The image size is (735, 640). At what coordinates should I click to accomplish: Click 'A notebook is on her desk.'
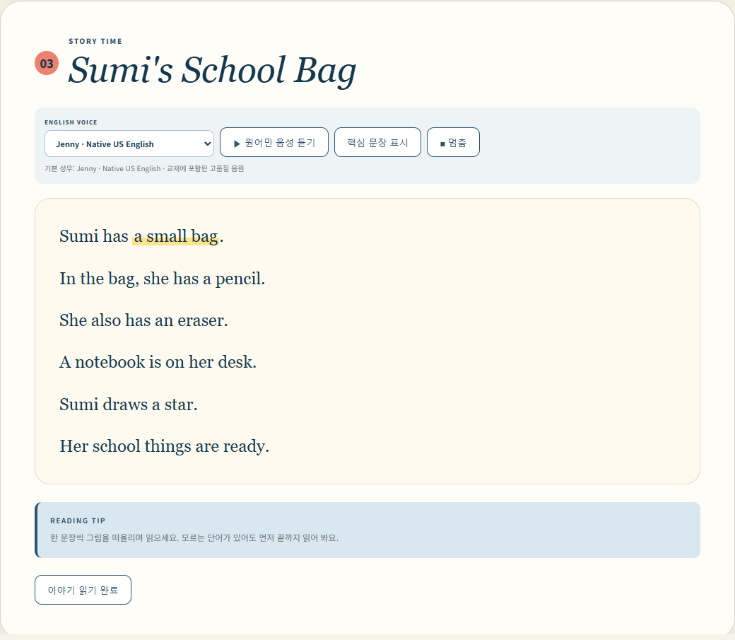pyautogui.click(x=158, y=362)
